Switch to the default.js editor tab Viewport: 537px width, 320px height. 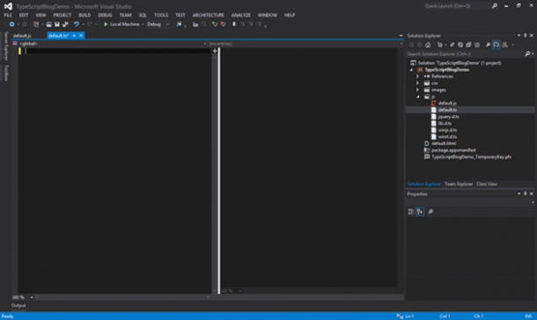coord(22,35)
